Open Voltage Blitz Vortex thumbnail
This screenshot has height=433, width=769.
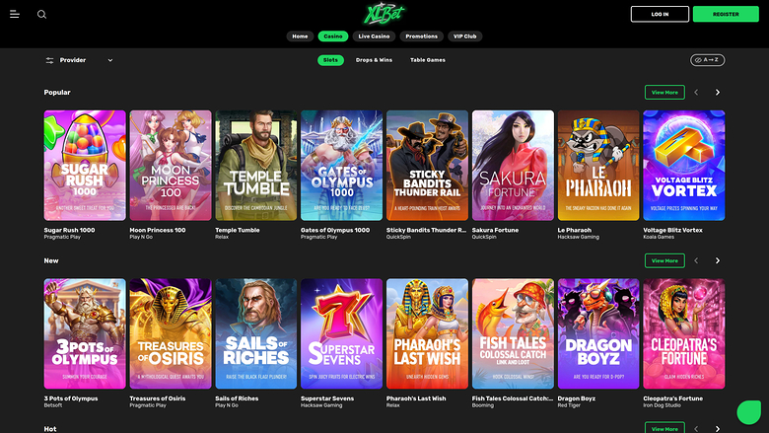tap(684, 166)
